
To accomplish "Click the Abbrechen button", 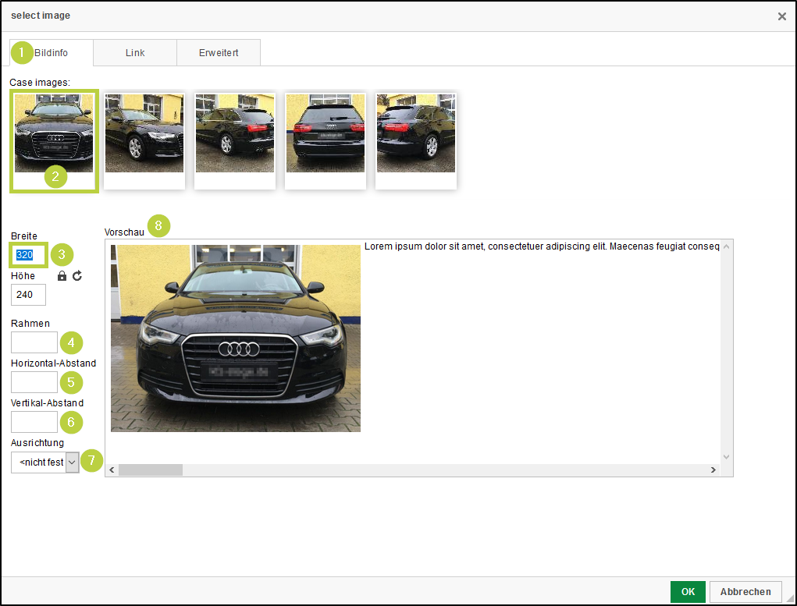I will (x=745, y=592).
